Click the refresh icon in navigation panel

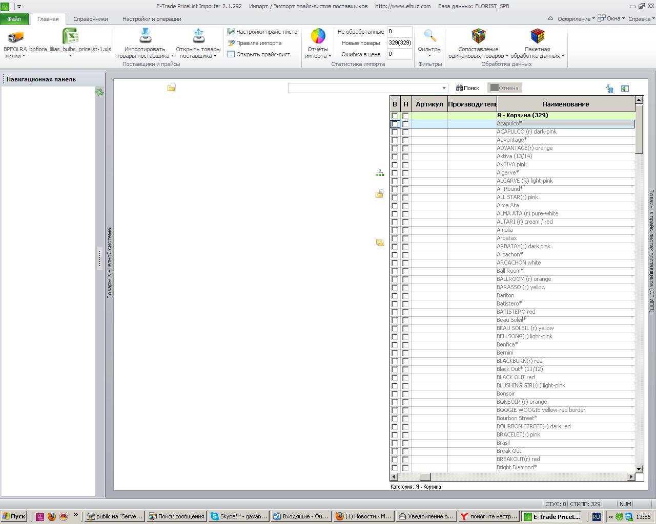(x=99, y=92)
